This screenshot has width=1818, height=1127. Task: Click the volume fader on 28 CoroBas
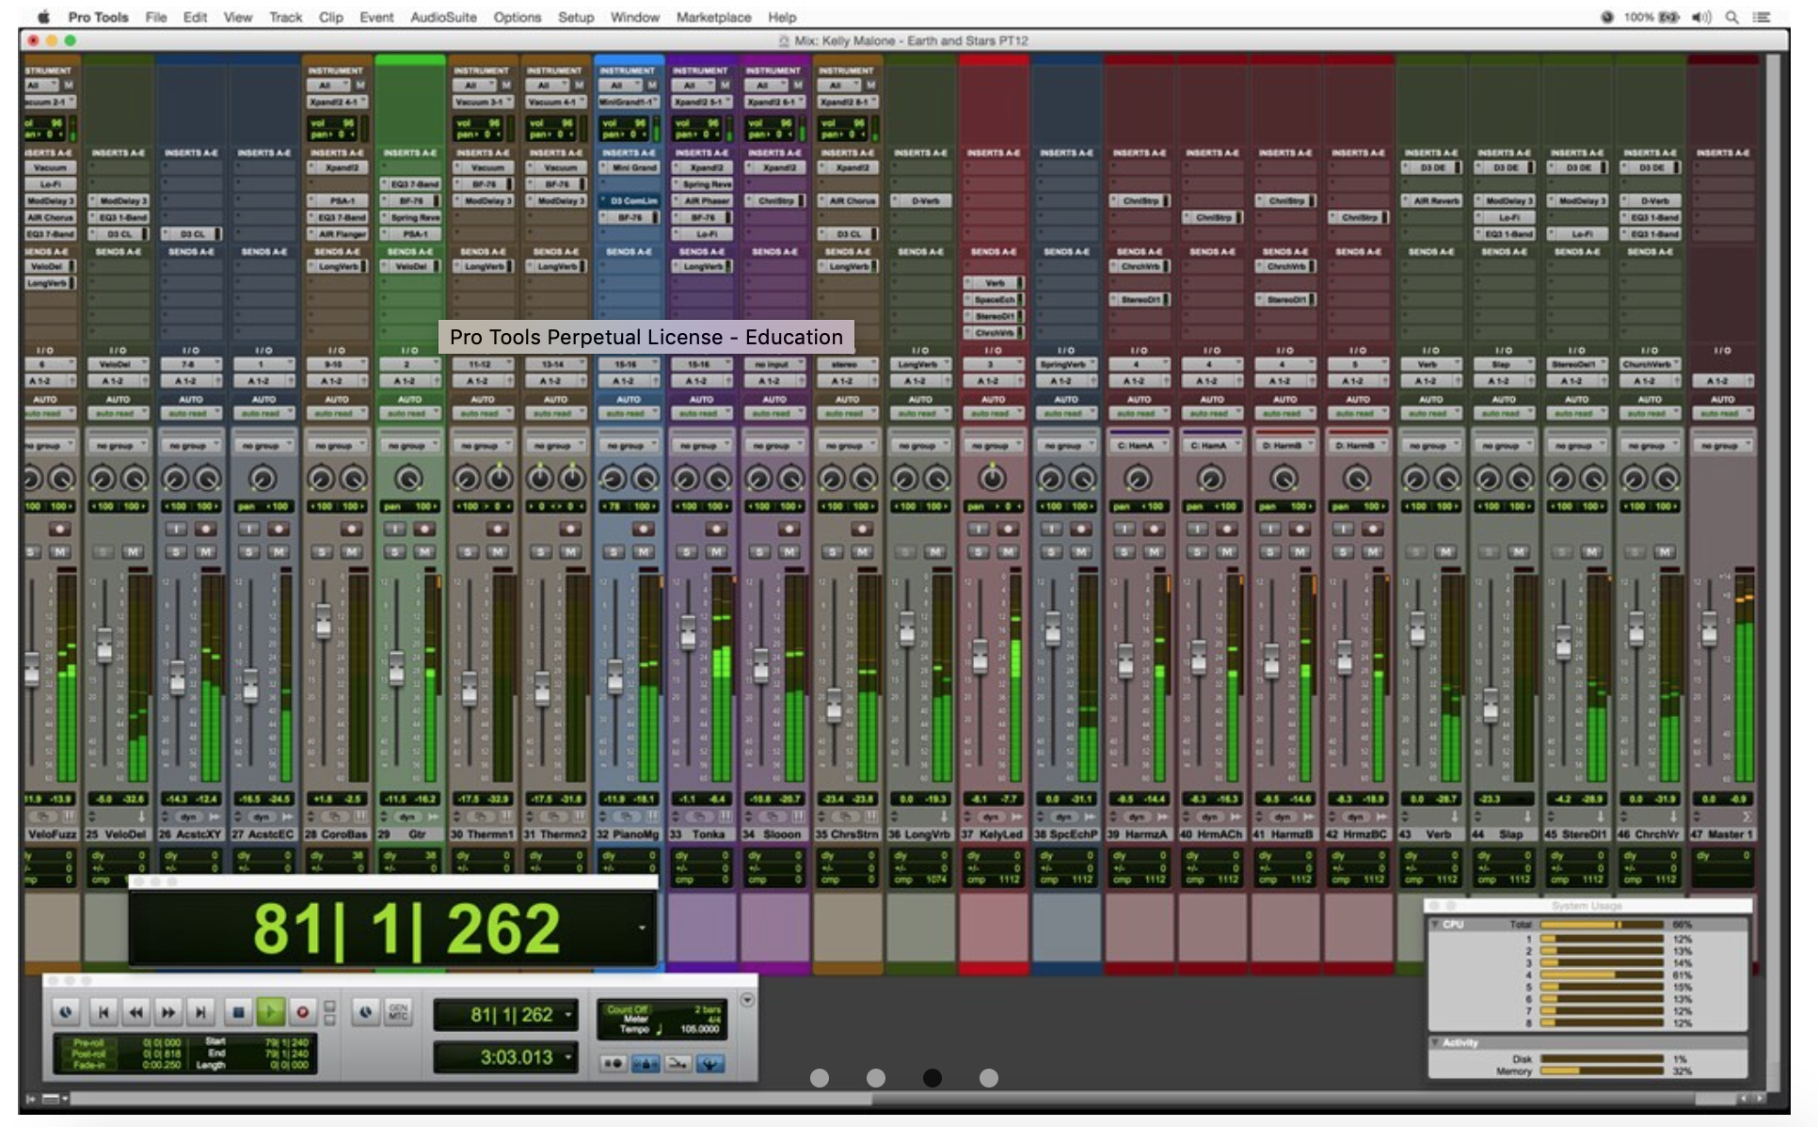click(x=323, y=621)
